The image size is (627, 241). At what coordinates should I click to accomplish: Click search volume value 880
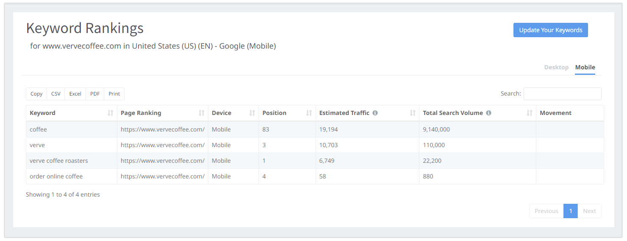point(428,176)
